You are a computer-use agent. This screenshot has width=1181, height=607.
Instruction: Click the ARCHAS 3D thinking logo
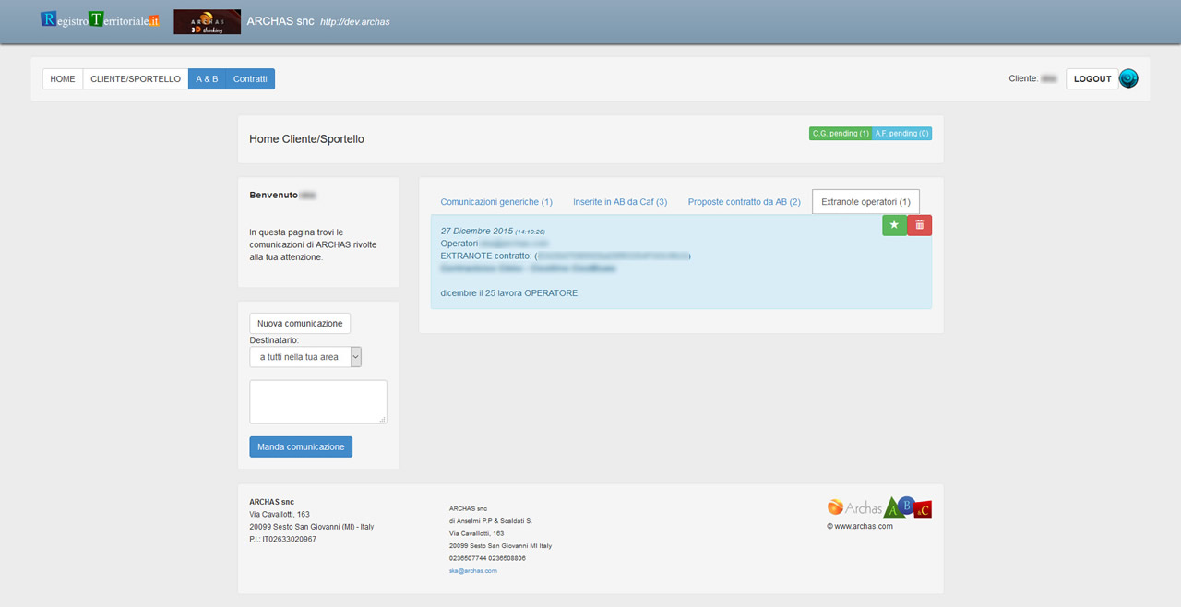[x=207, y=21]
